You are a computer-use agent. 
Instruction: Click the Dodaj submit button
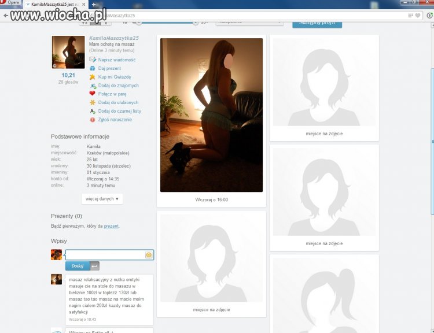pos(77,266)
